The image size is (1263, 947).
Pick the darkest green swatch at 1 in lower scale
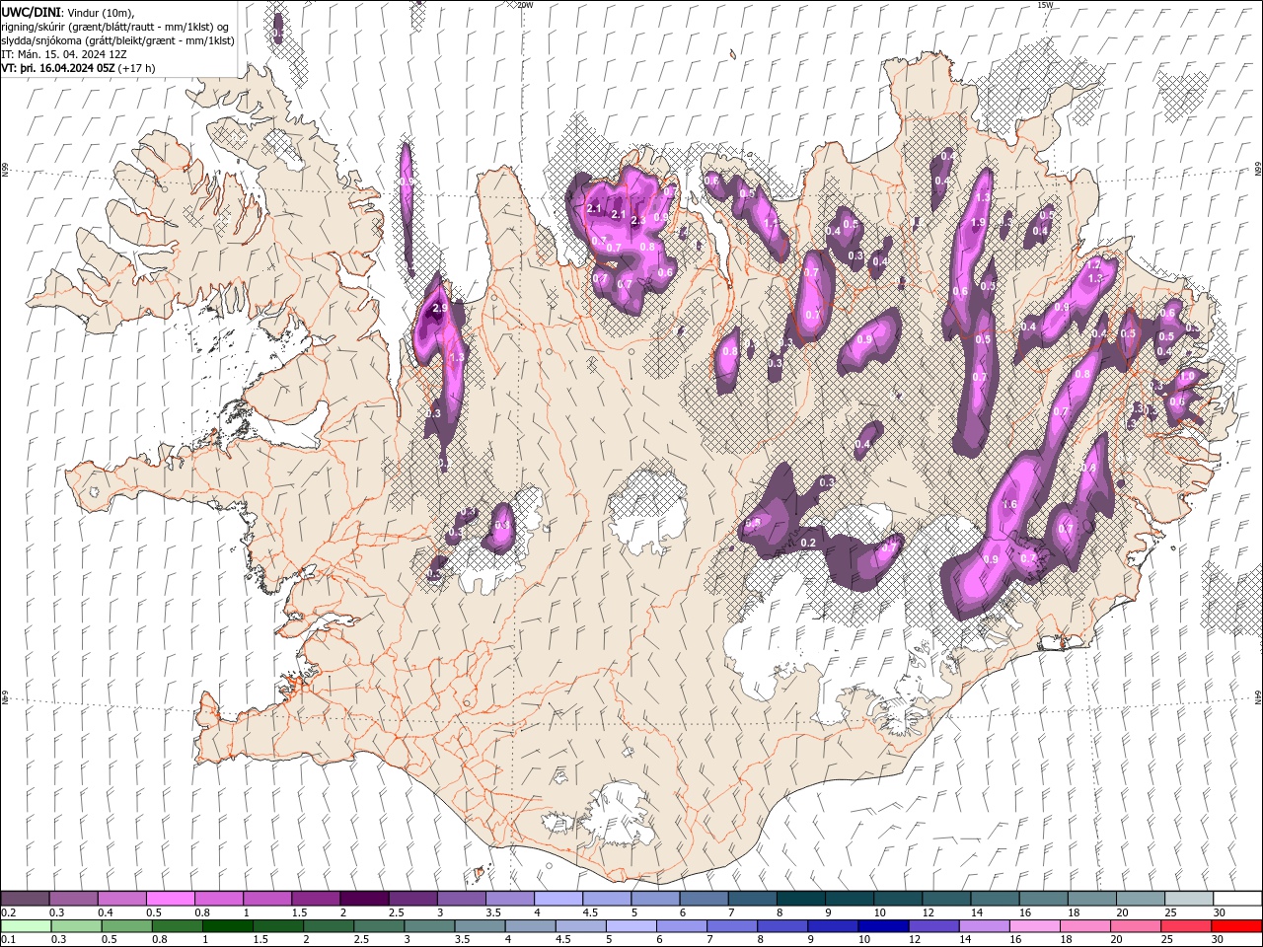point(227,926)
